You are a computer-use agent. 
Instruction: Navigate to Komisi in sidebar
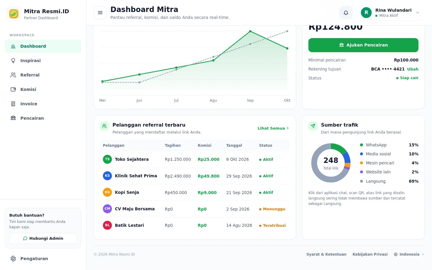click(43, 89)
